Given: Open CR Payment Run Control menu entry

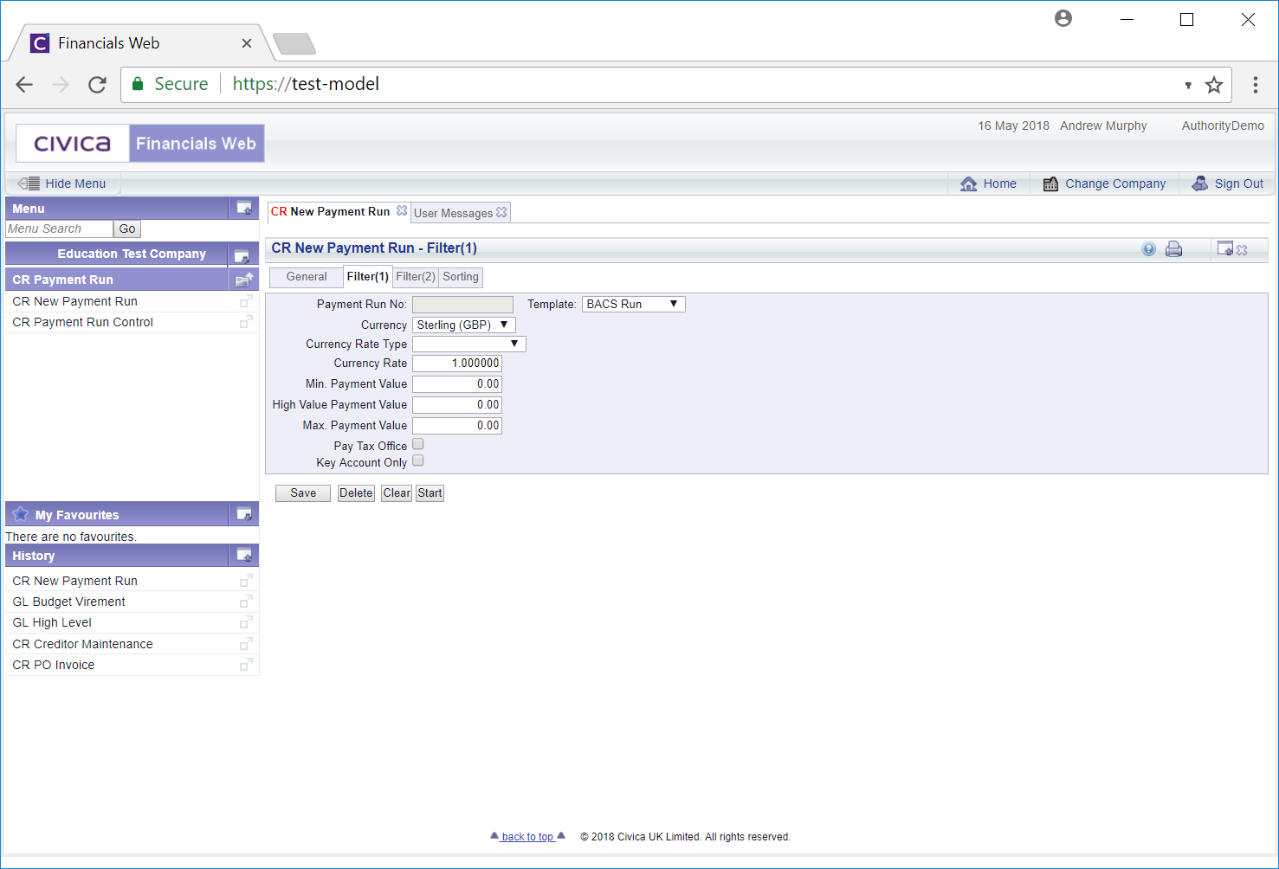Looking at the screenshot, I should [x=83, y=322].
